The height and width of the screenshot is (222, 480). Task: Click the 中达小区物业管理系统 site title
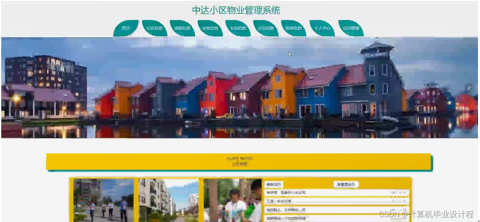coord(236,10)
